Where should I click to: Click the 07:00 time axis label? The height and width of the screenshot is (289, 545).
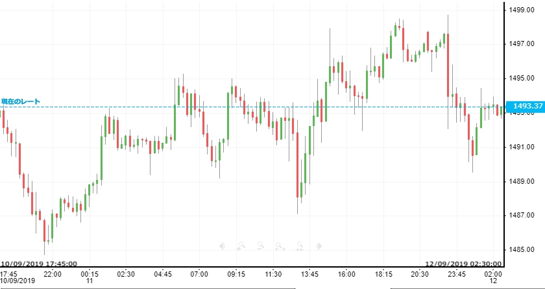click(199, 273)
